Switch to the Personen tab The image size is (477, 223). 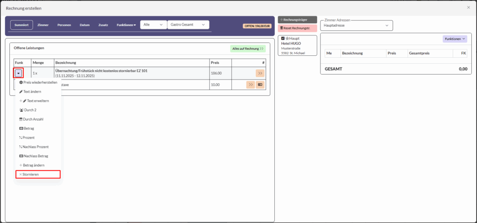point(64,25)
